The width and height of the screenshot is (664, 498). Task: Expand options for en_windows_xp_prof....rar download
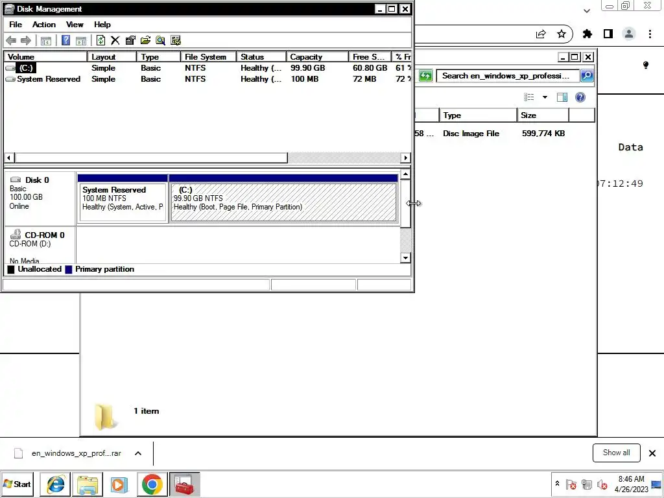click(138, 453)
